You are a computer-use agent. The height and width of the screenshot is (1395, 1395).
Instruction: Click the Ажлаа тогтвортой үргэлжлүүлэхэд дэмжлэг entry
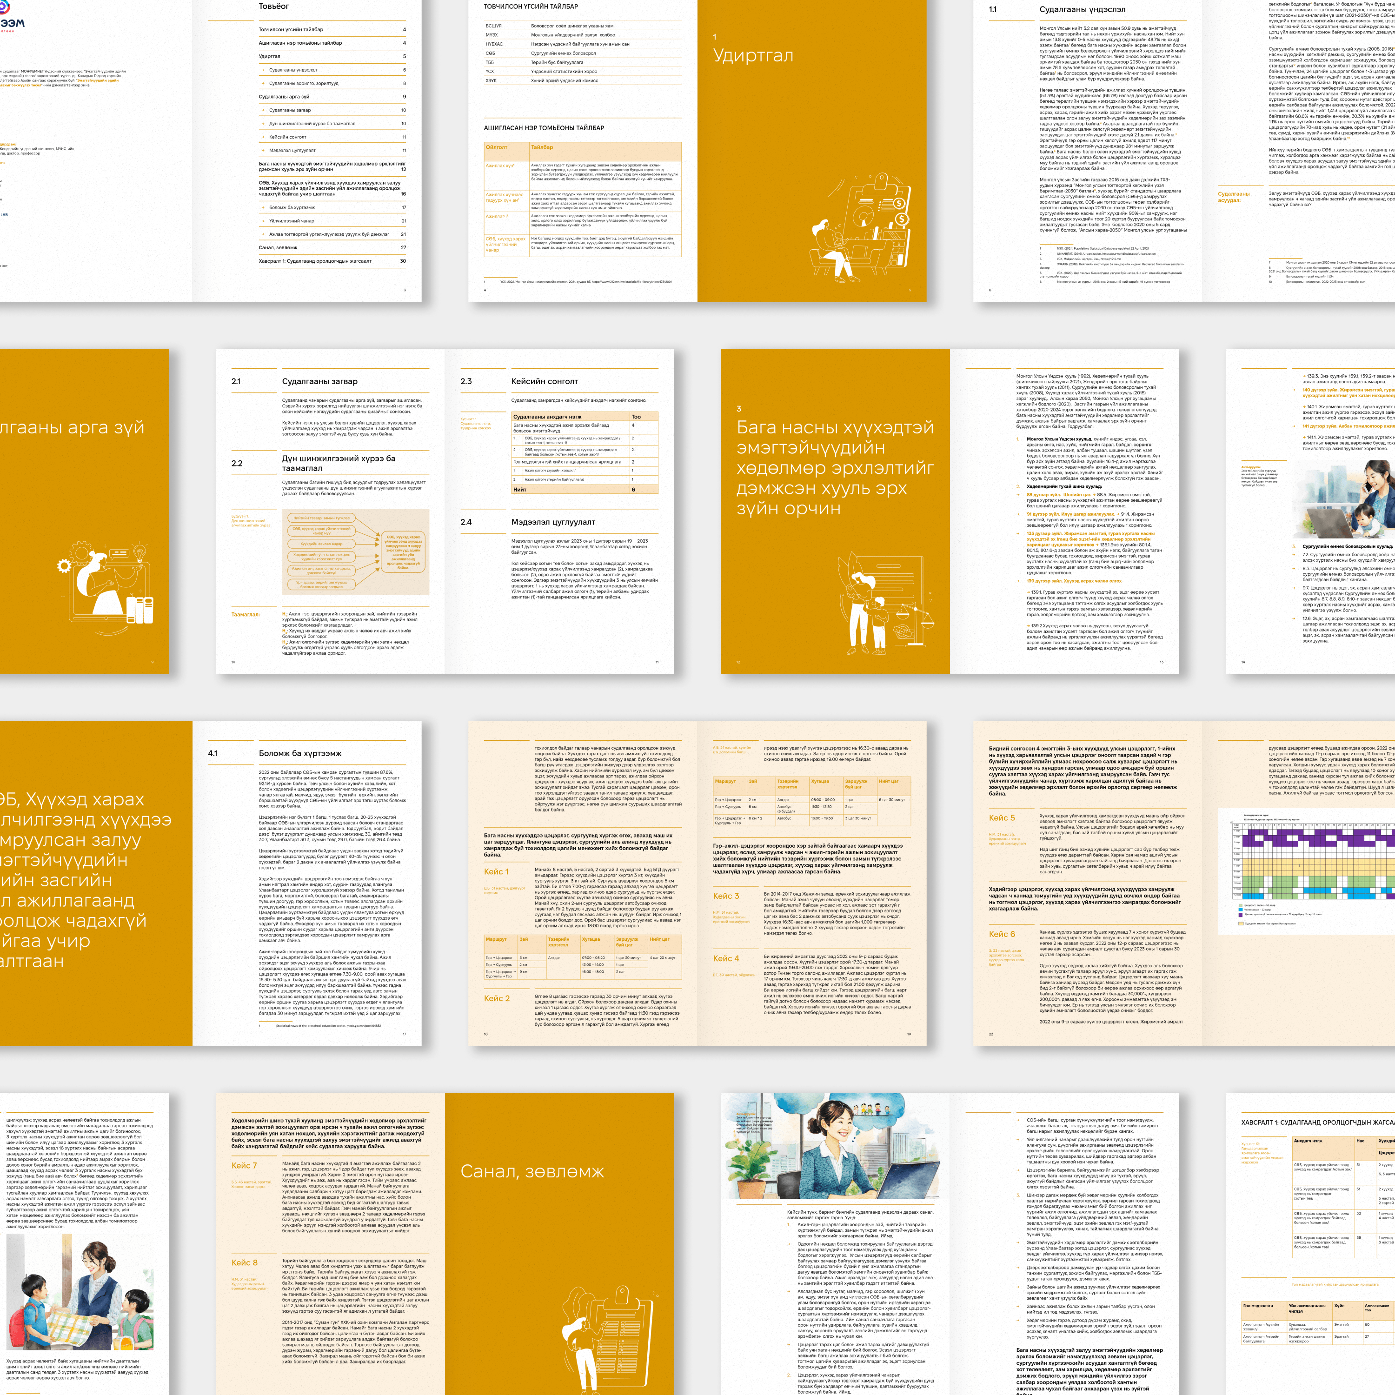[x=329, y=234]
